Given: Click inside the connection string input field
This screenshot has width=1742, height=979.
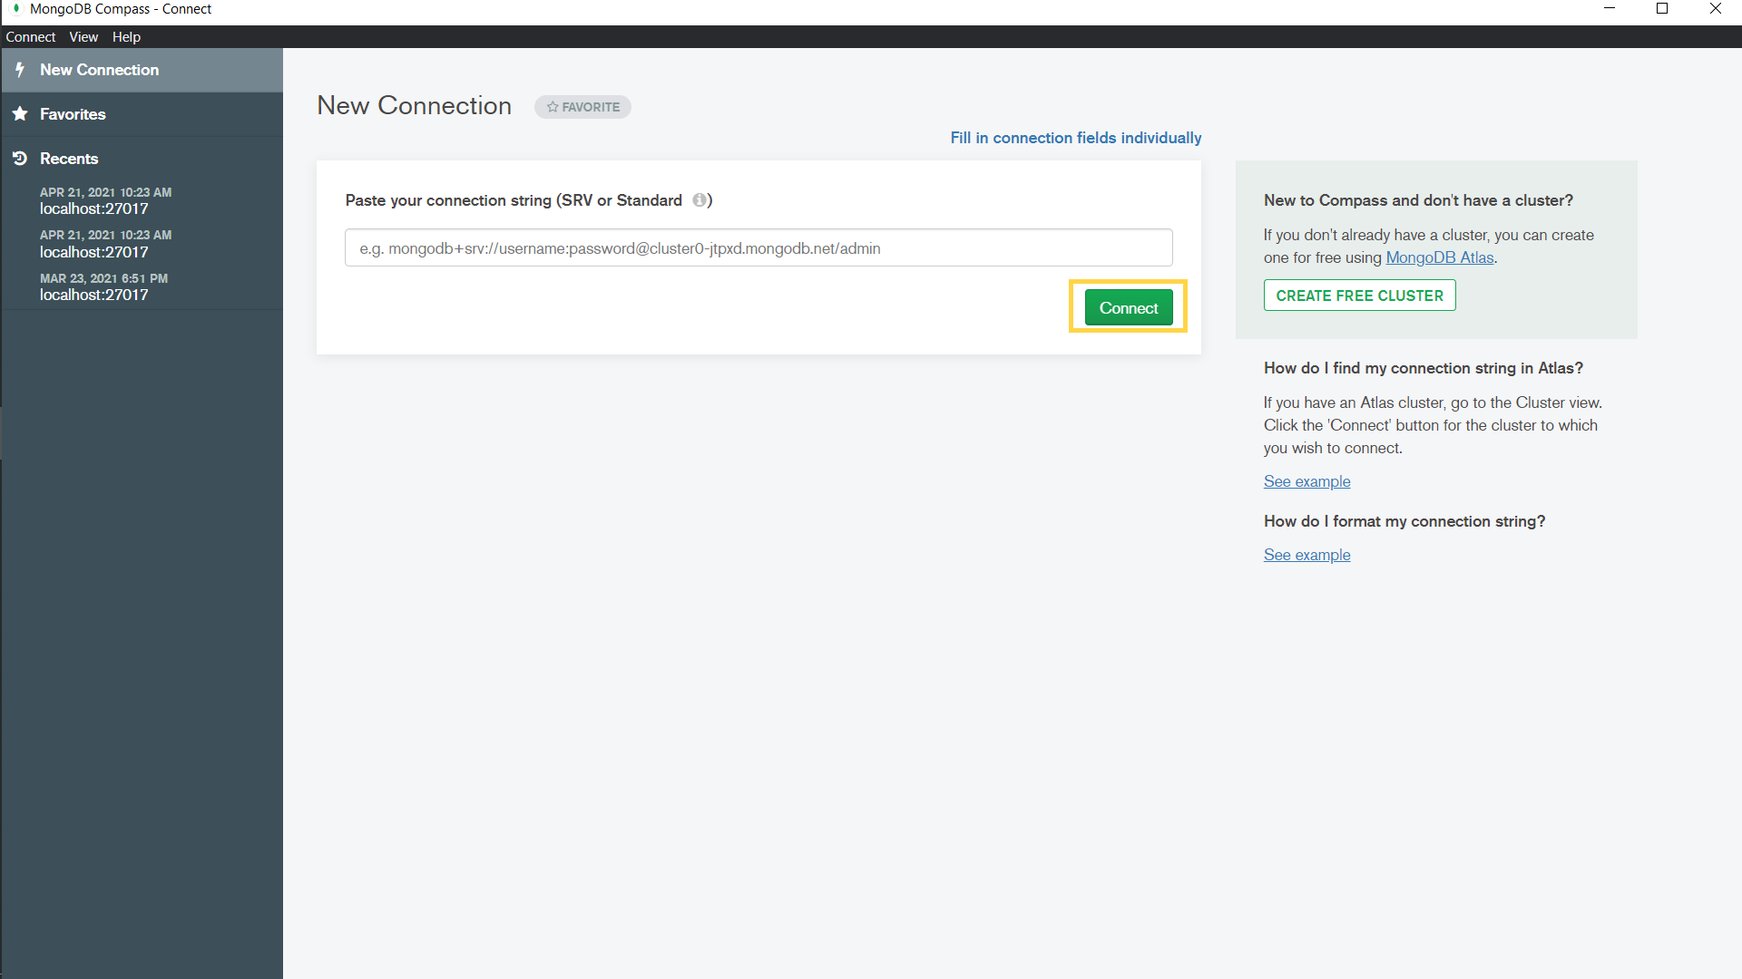Looking at the screenshot, I should coord(758,247).
